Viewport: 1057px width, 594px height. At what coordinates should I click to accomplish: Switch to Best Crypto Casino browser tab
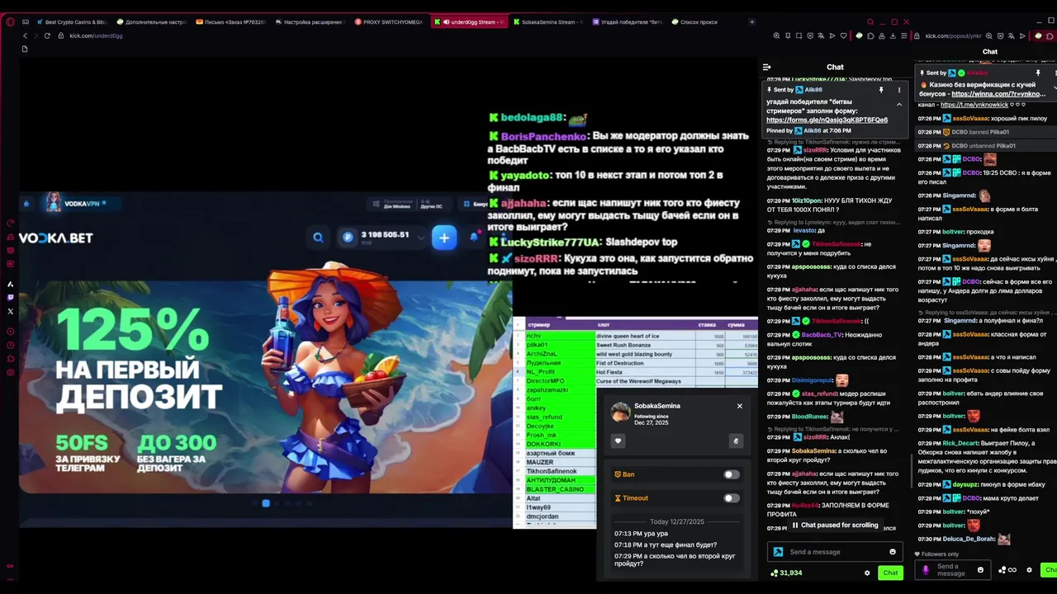[x=73, y=22]
